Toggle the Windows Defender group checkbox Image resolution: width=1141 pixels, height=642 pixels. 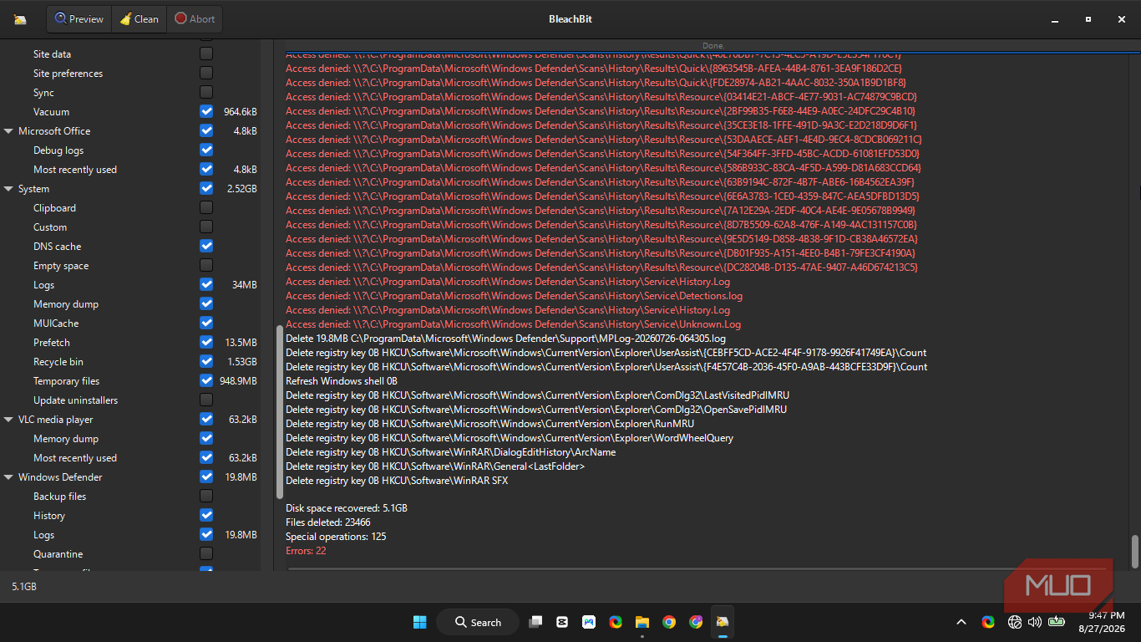[206, 476]
